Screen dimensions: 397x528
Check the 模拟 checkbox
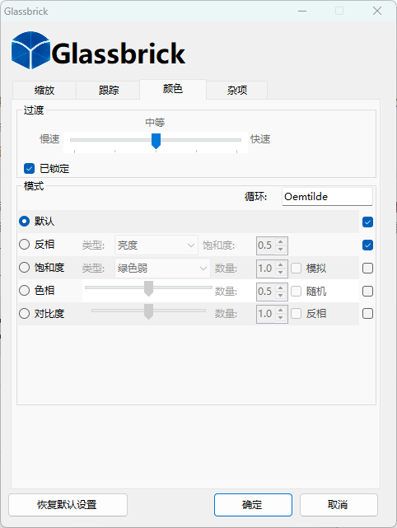[296, 268]
